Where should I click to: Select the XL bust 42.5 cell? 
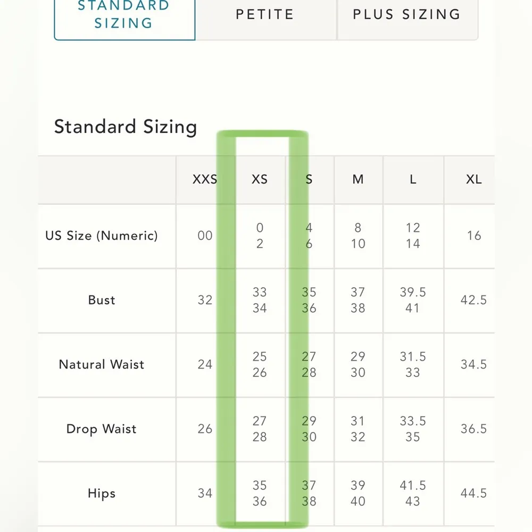click(x=473, y=300)
